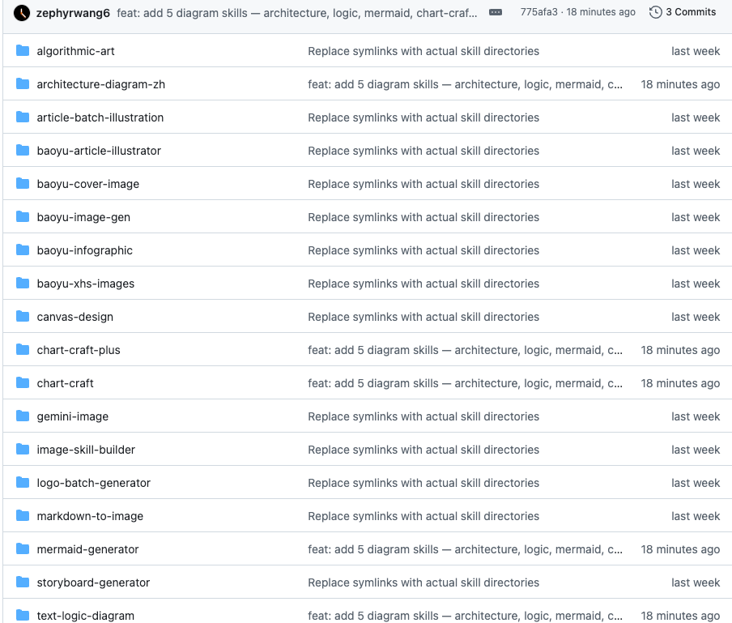Open the latest commit message in header
This screenshot has height=623, width=732.
point(296,13)
